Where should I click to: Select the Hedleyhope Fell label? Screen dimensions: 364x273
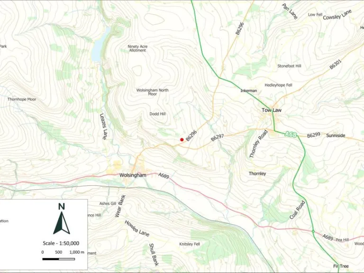point(278,85)
